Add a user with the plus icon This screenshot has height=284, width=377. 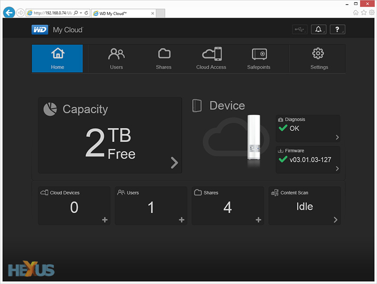click(181, 220)
